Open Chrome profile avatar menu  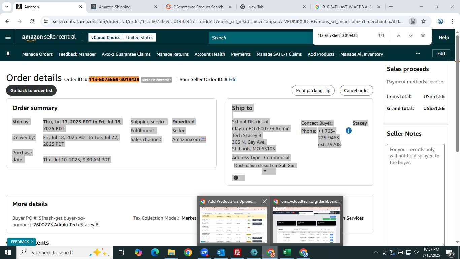(440, 21)
